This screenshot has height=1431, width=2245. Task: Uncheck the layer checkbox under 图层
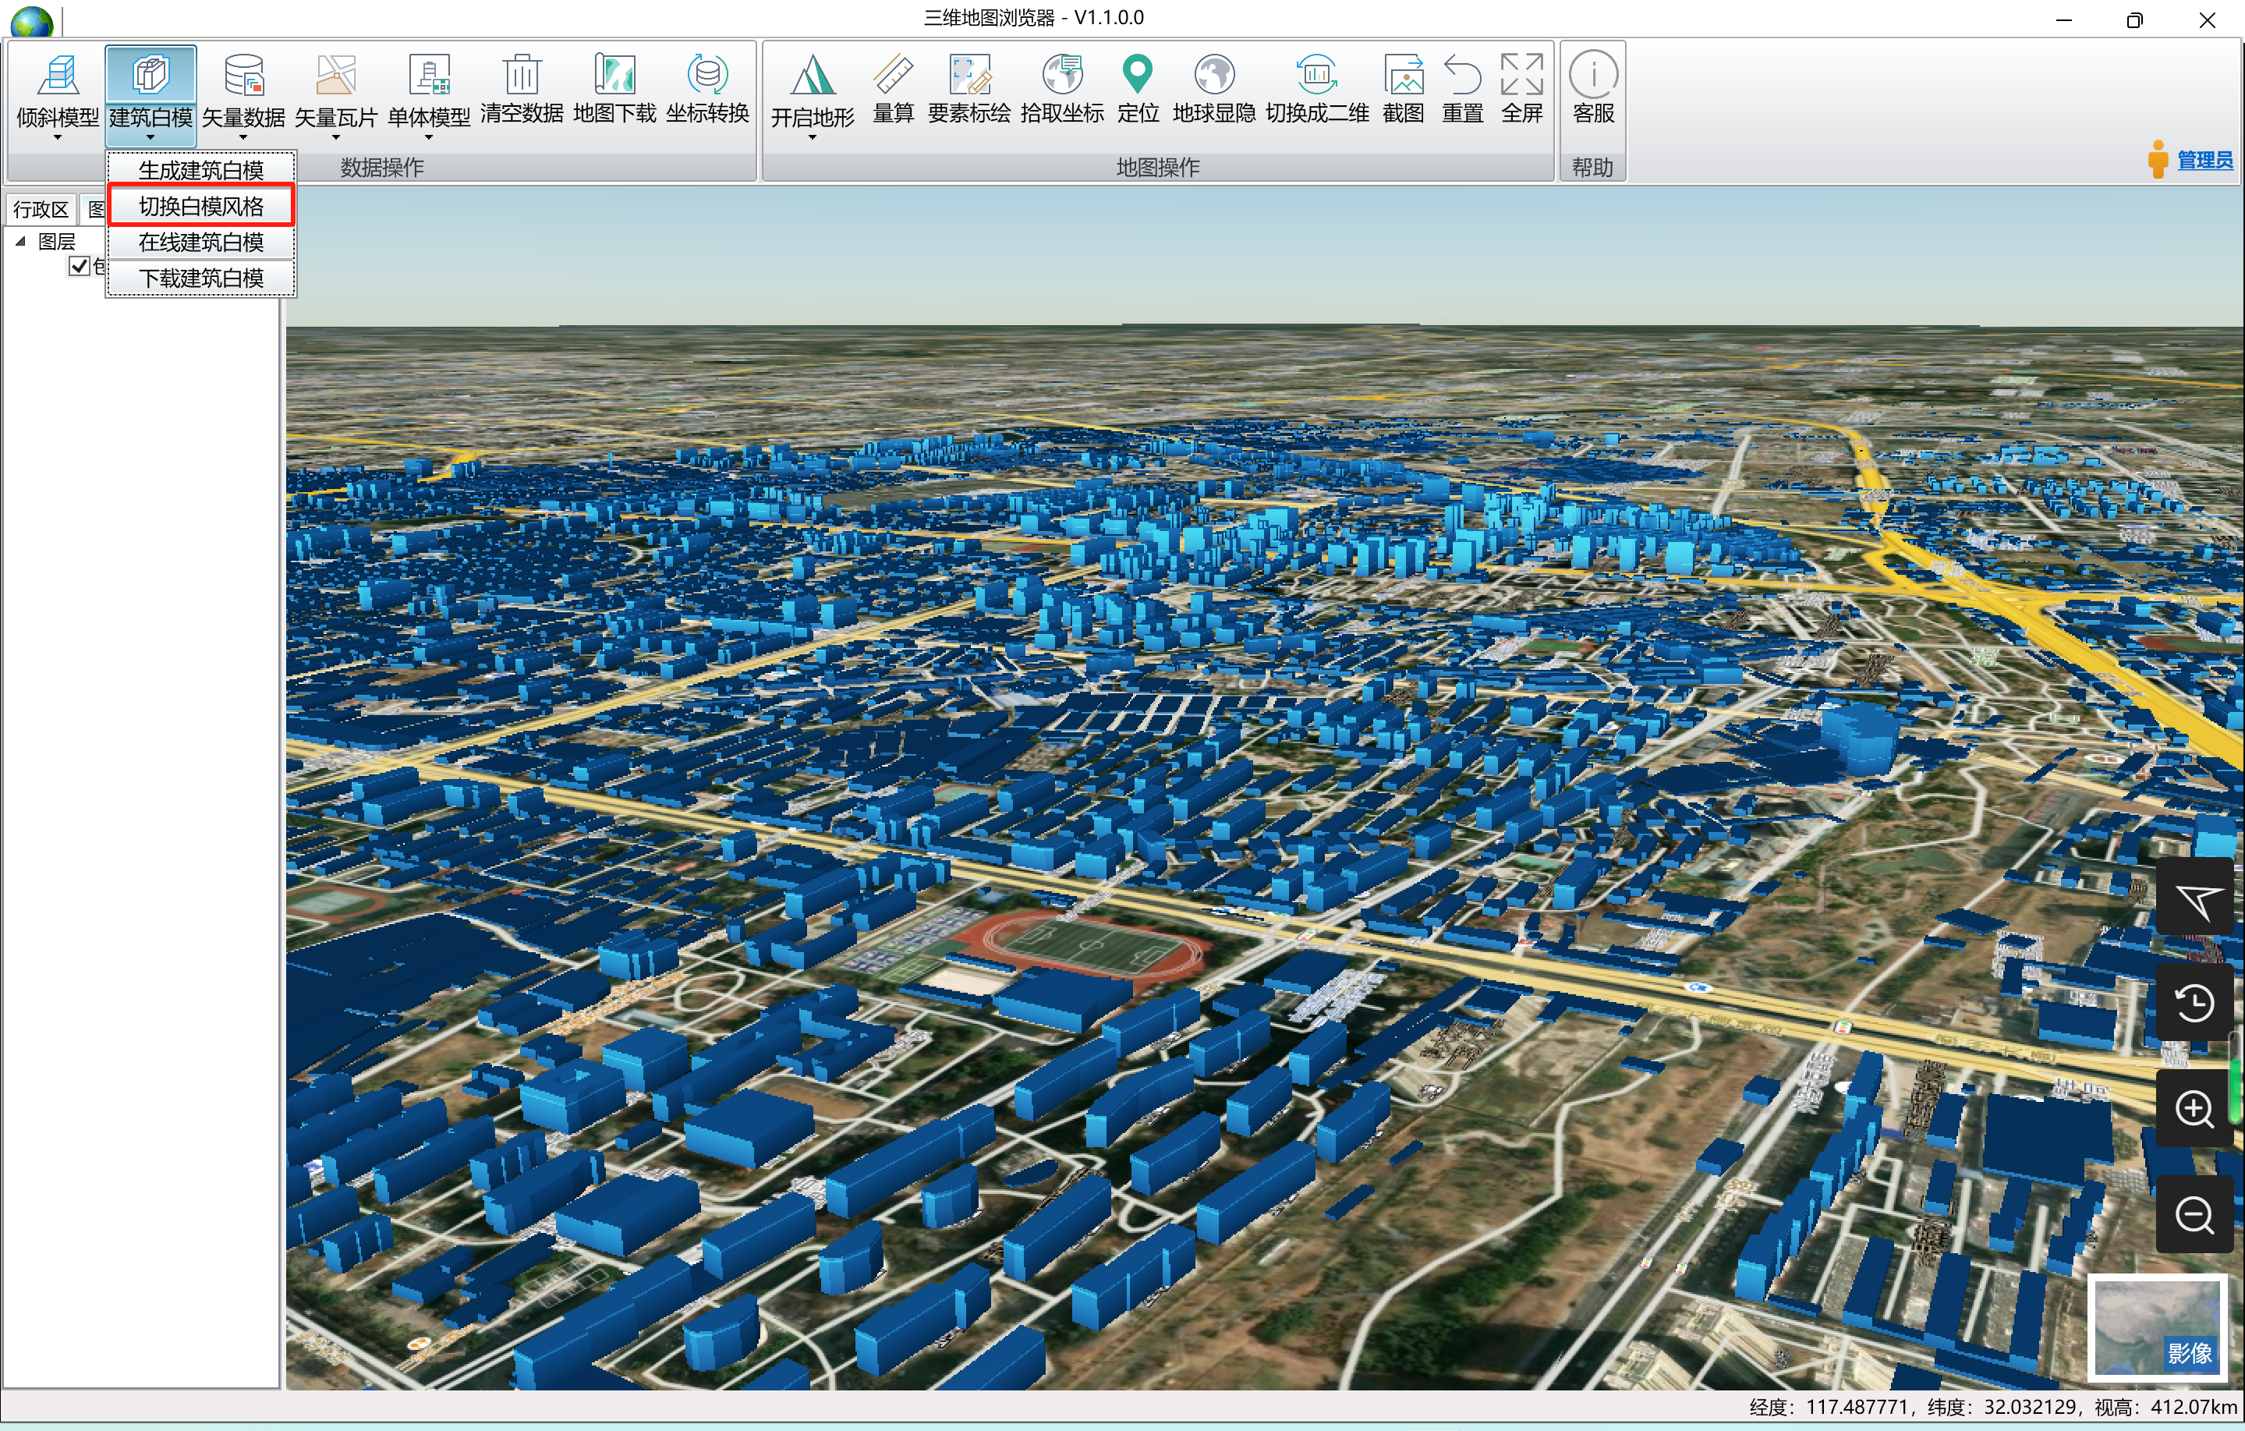pos(80,267)
